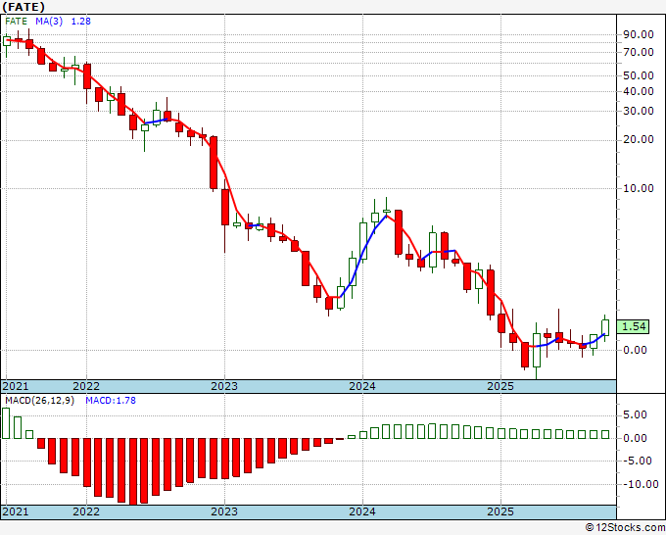
Task: Click the 70.00 price axis label
Action: (x=639, y=52)
